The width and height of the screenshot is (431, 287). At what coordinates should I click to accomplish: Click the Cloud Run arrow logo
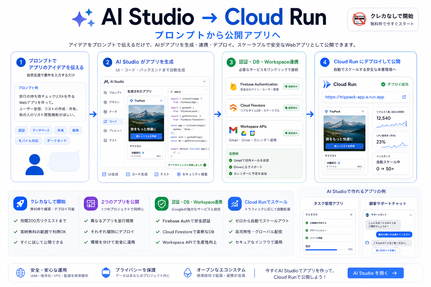(x=327, y=84)
